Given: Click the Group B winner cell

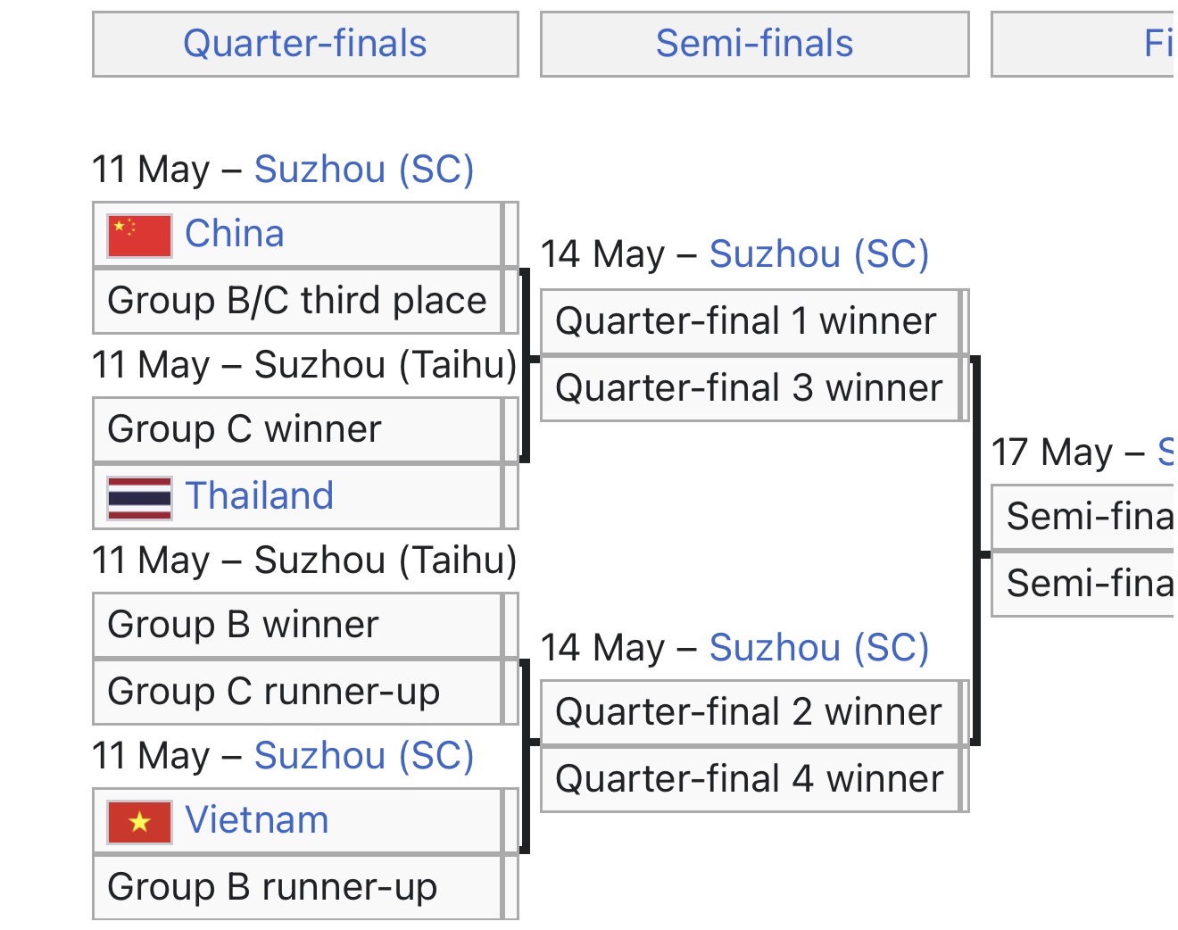Looking at the screenshot, I should pos(298,625).
